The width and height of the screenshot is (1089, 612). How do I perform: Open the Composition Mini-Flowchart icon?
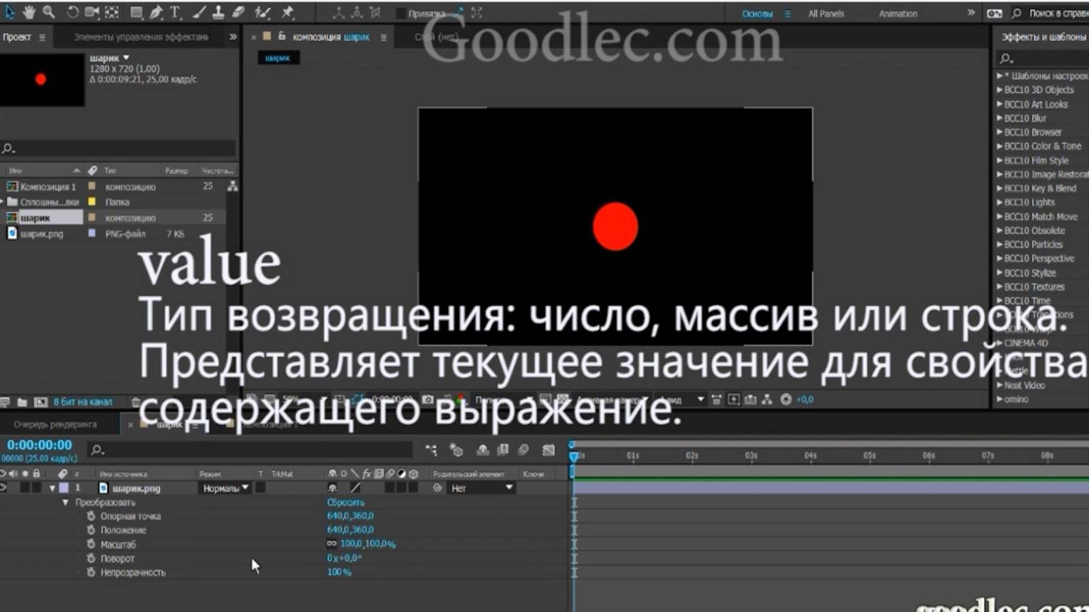(432, 450)
